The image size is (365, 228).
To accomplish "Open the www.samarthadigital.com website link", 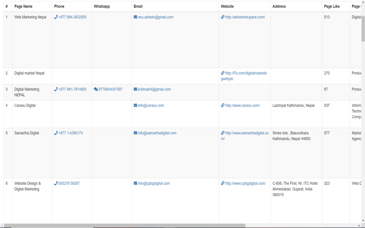I will point(245,136).
